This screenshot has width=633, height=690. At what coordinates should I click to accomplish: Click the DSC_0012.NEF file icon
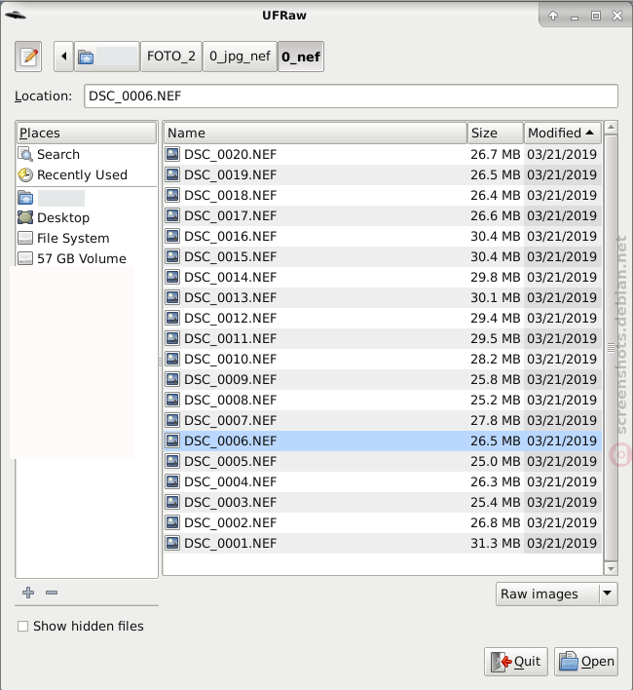click(x=172, y=318)
